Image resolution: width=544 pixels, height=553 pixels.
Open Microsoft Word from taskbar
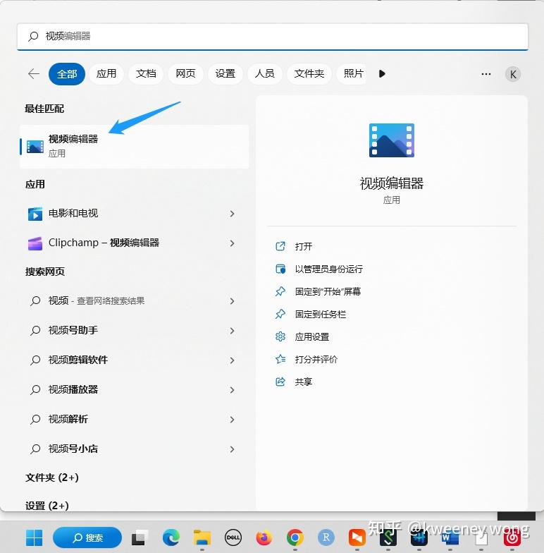click(x=450, y=538)
